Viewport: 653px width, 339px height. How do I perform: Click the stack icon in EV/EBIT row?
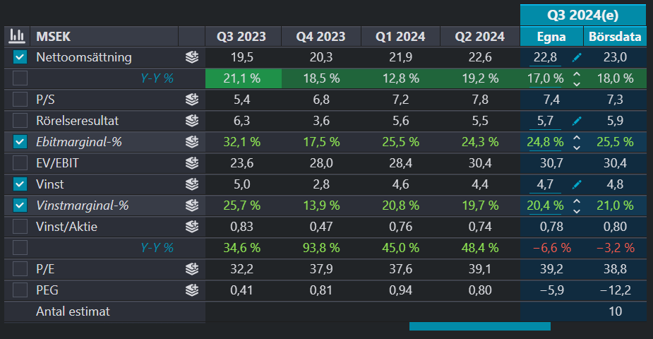pos(192,163)
